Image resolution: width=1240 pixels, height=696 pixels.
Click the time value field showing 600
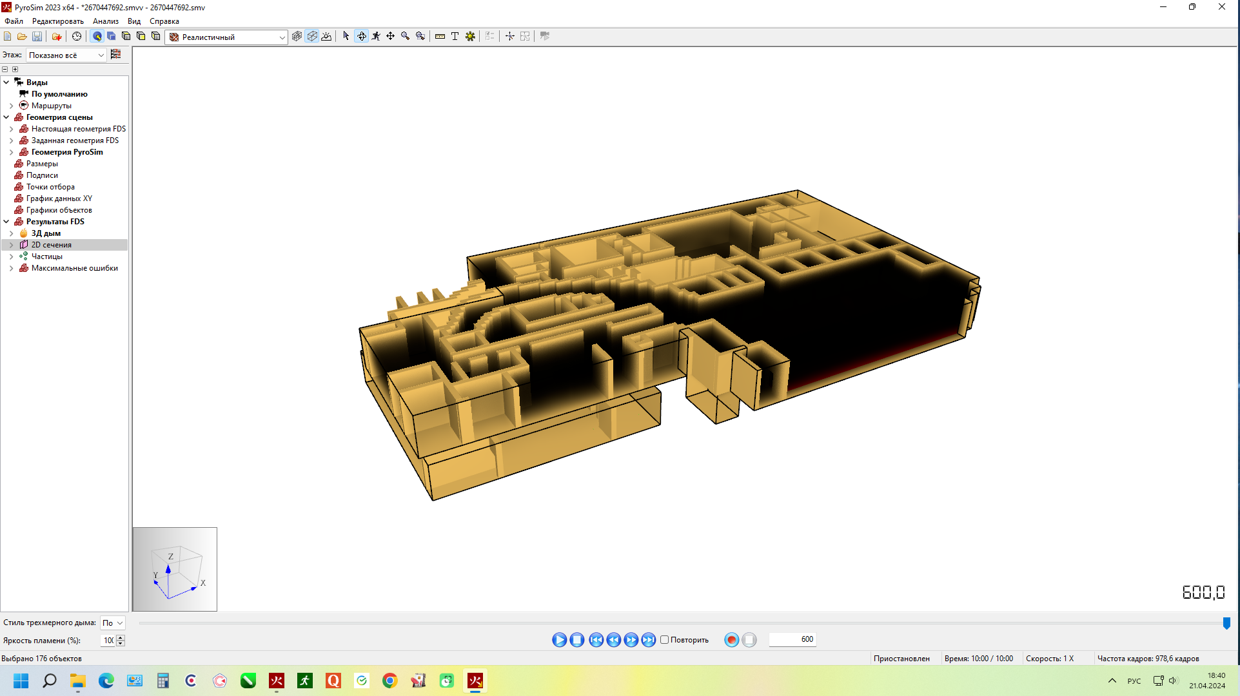[x=792, y=639]
